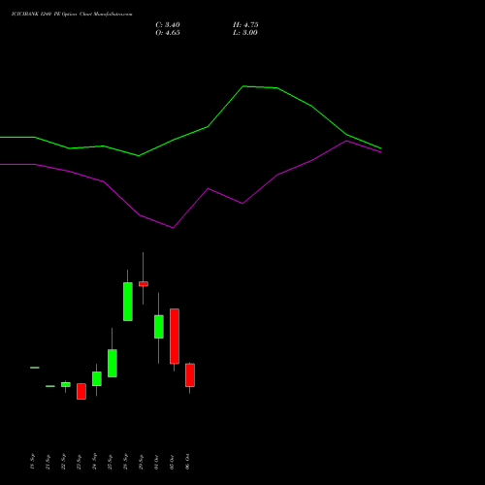Click the 28 Sep date label

pyautogui.click(x=125, y=462)
